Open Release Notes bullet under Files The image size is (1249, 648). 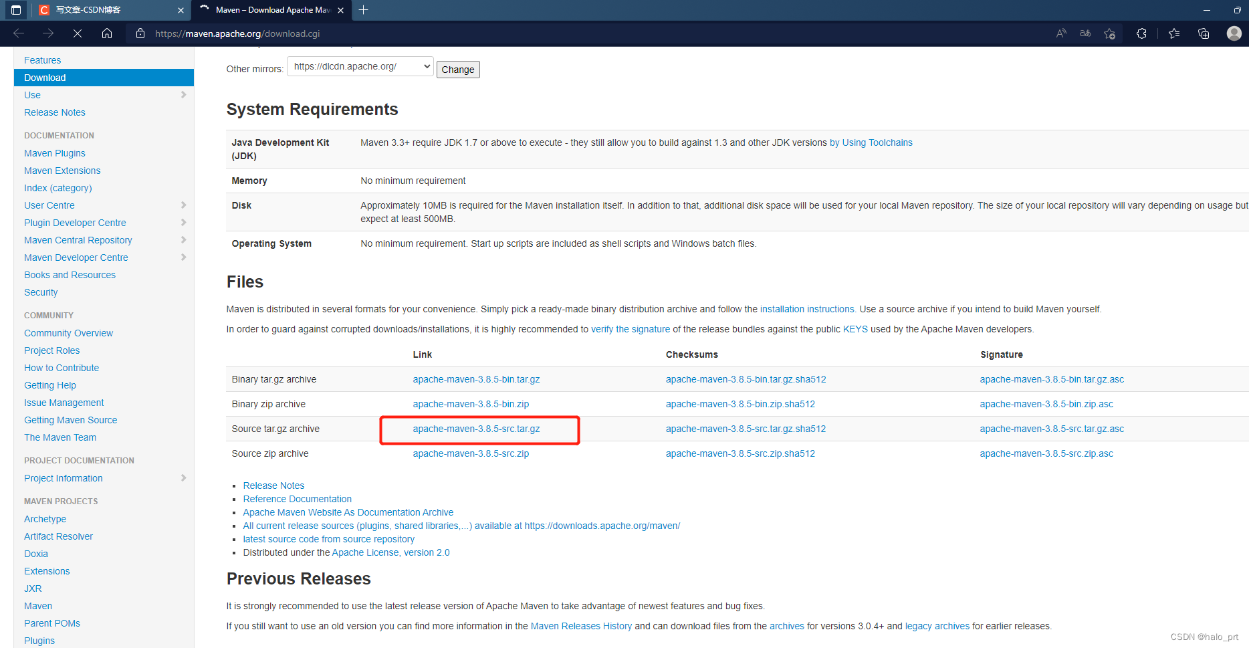(x=273, y=485)
